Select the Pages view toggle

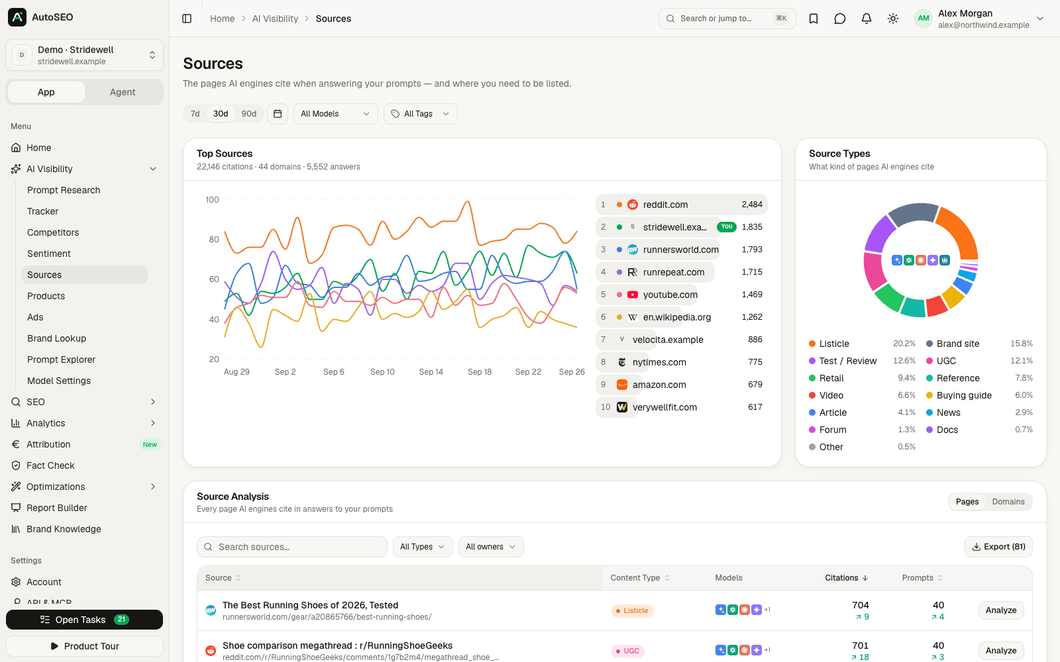(x=967, y=502)
